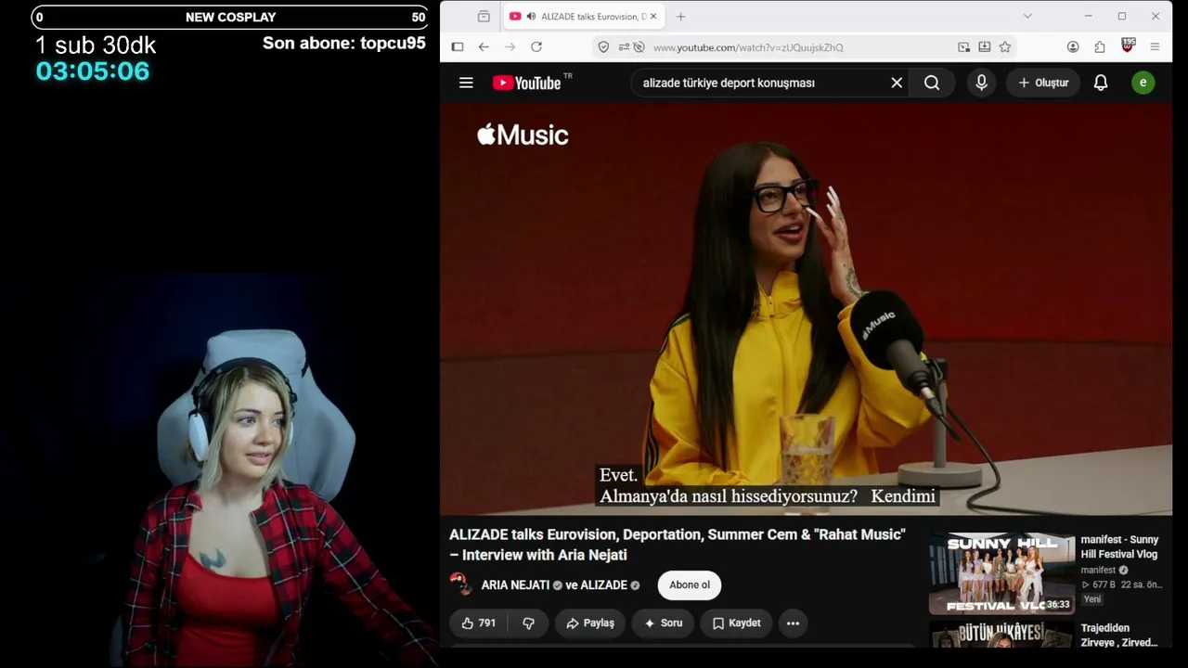Open YouTube notifications bell
This screenshot has height=668, width=1188.
pyautogui.click(x=1101, y=83)
